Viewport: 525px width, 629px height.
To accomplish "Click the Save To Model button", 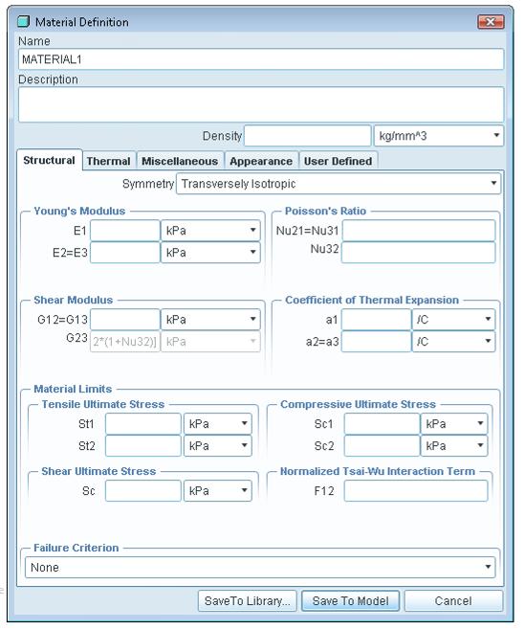I will pos(351,601).
